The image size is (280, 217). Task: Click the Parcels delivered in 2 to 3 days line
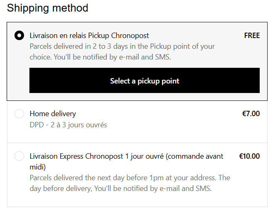coord(122,46)
